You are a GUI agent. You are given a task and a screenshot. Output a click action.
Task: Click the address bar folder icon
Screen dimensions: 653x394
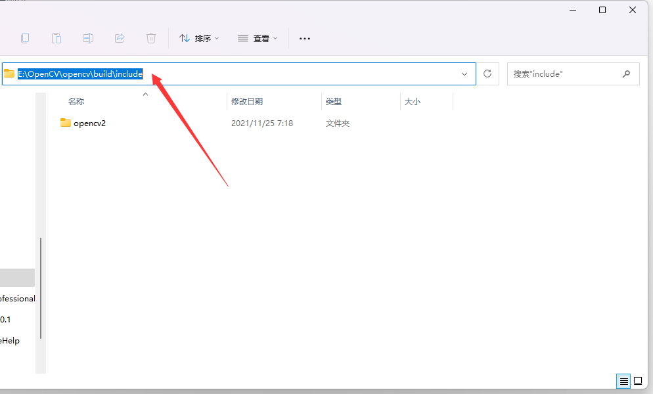click(9, 74)
